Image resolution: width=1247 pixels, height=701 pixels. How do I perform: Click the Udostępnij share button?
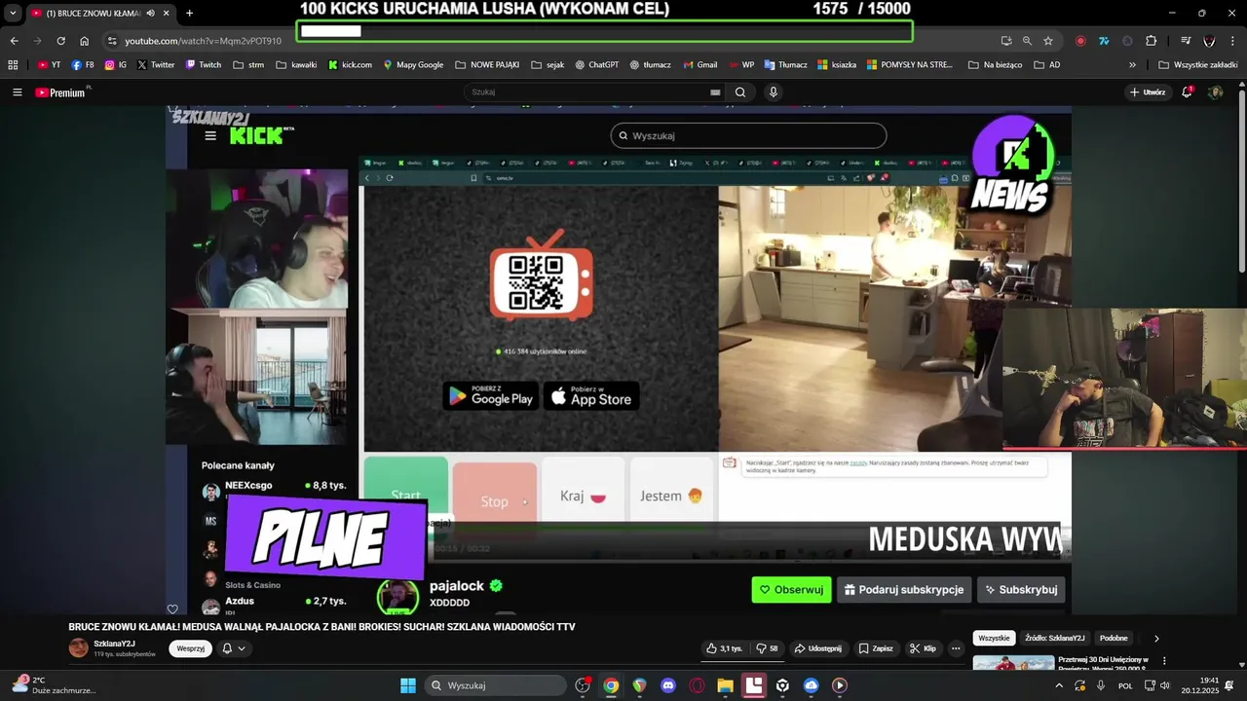(817, 648)
